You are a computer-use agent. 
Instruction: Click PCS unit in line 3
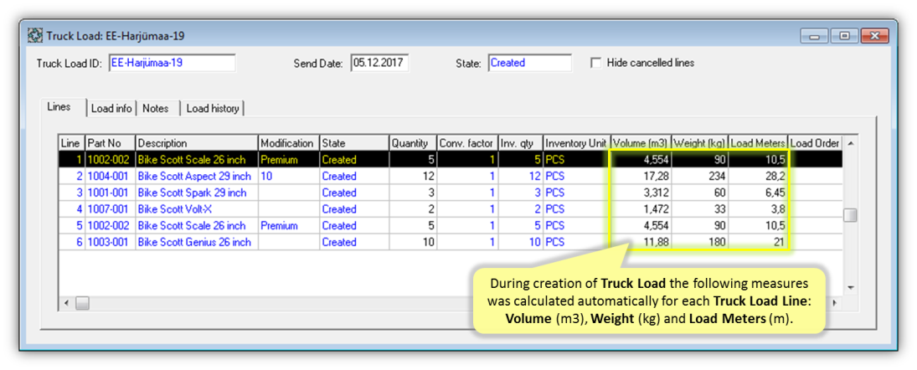point(577,193)
